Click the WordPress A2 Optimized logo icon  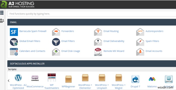pos(18,78)
